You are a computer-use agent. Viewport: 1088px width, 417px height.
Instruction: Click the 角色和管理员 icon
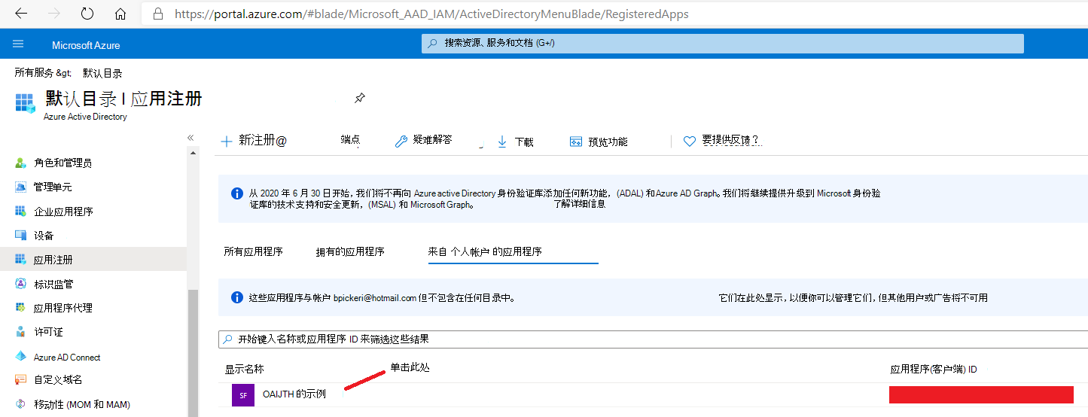tap(21, 163)
